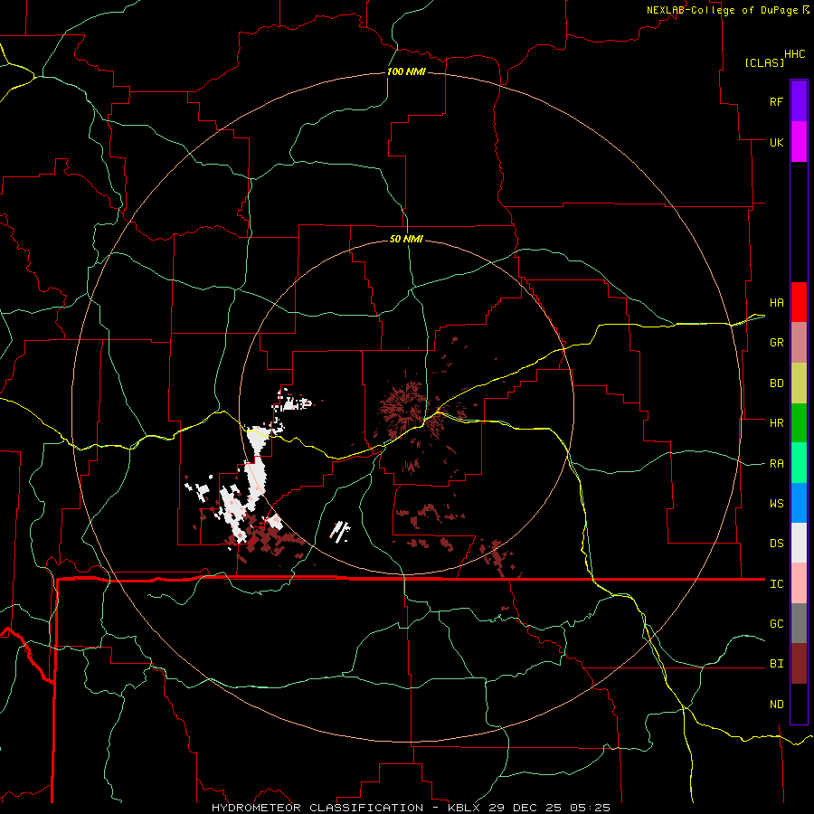
Task: Click the HR legend label
Action: point(776,423)
